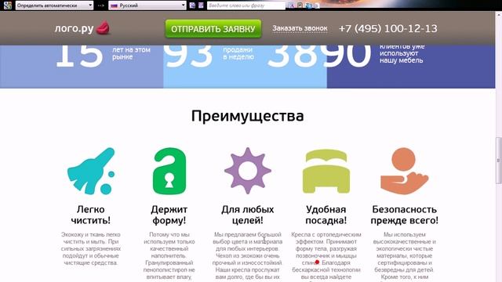Click the paragraph starting 'Мы используем высококачественные'

pyautogui.click(x=405, y=256)
